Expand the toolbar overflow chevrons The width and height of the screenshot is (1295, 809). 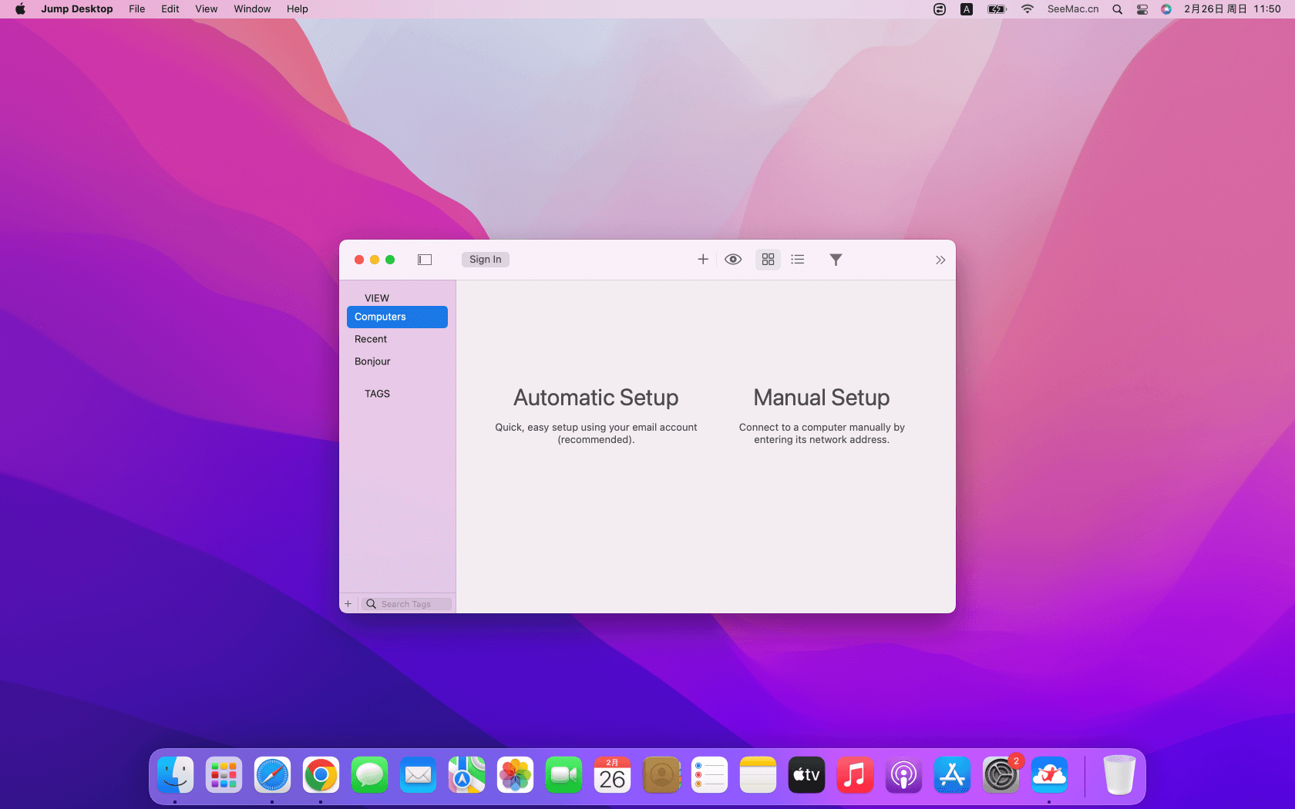pos(940,260)
